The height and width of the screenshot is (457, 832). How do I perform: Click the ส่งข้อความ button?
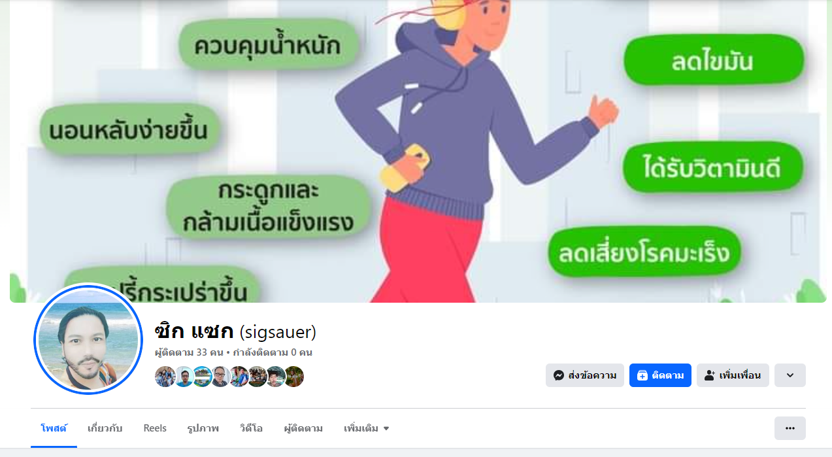coord(585,375)
